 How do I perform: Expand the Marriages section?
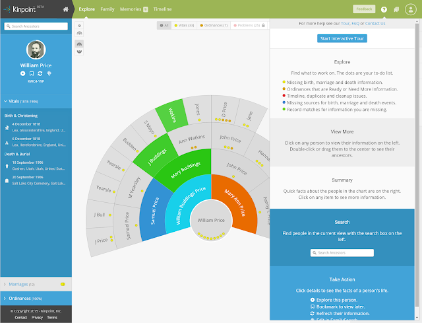36,284
